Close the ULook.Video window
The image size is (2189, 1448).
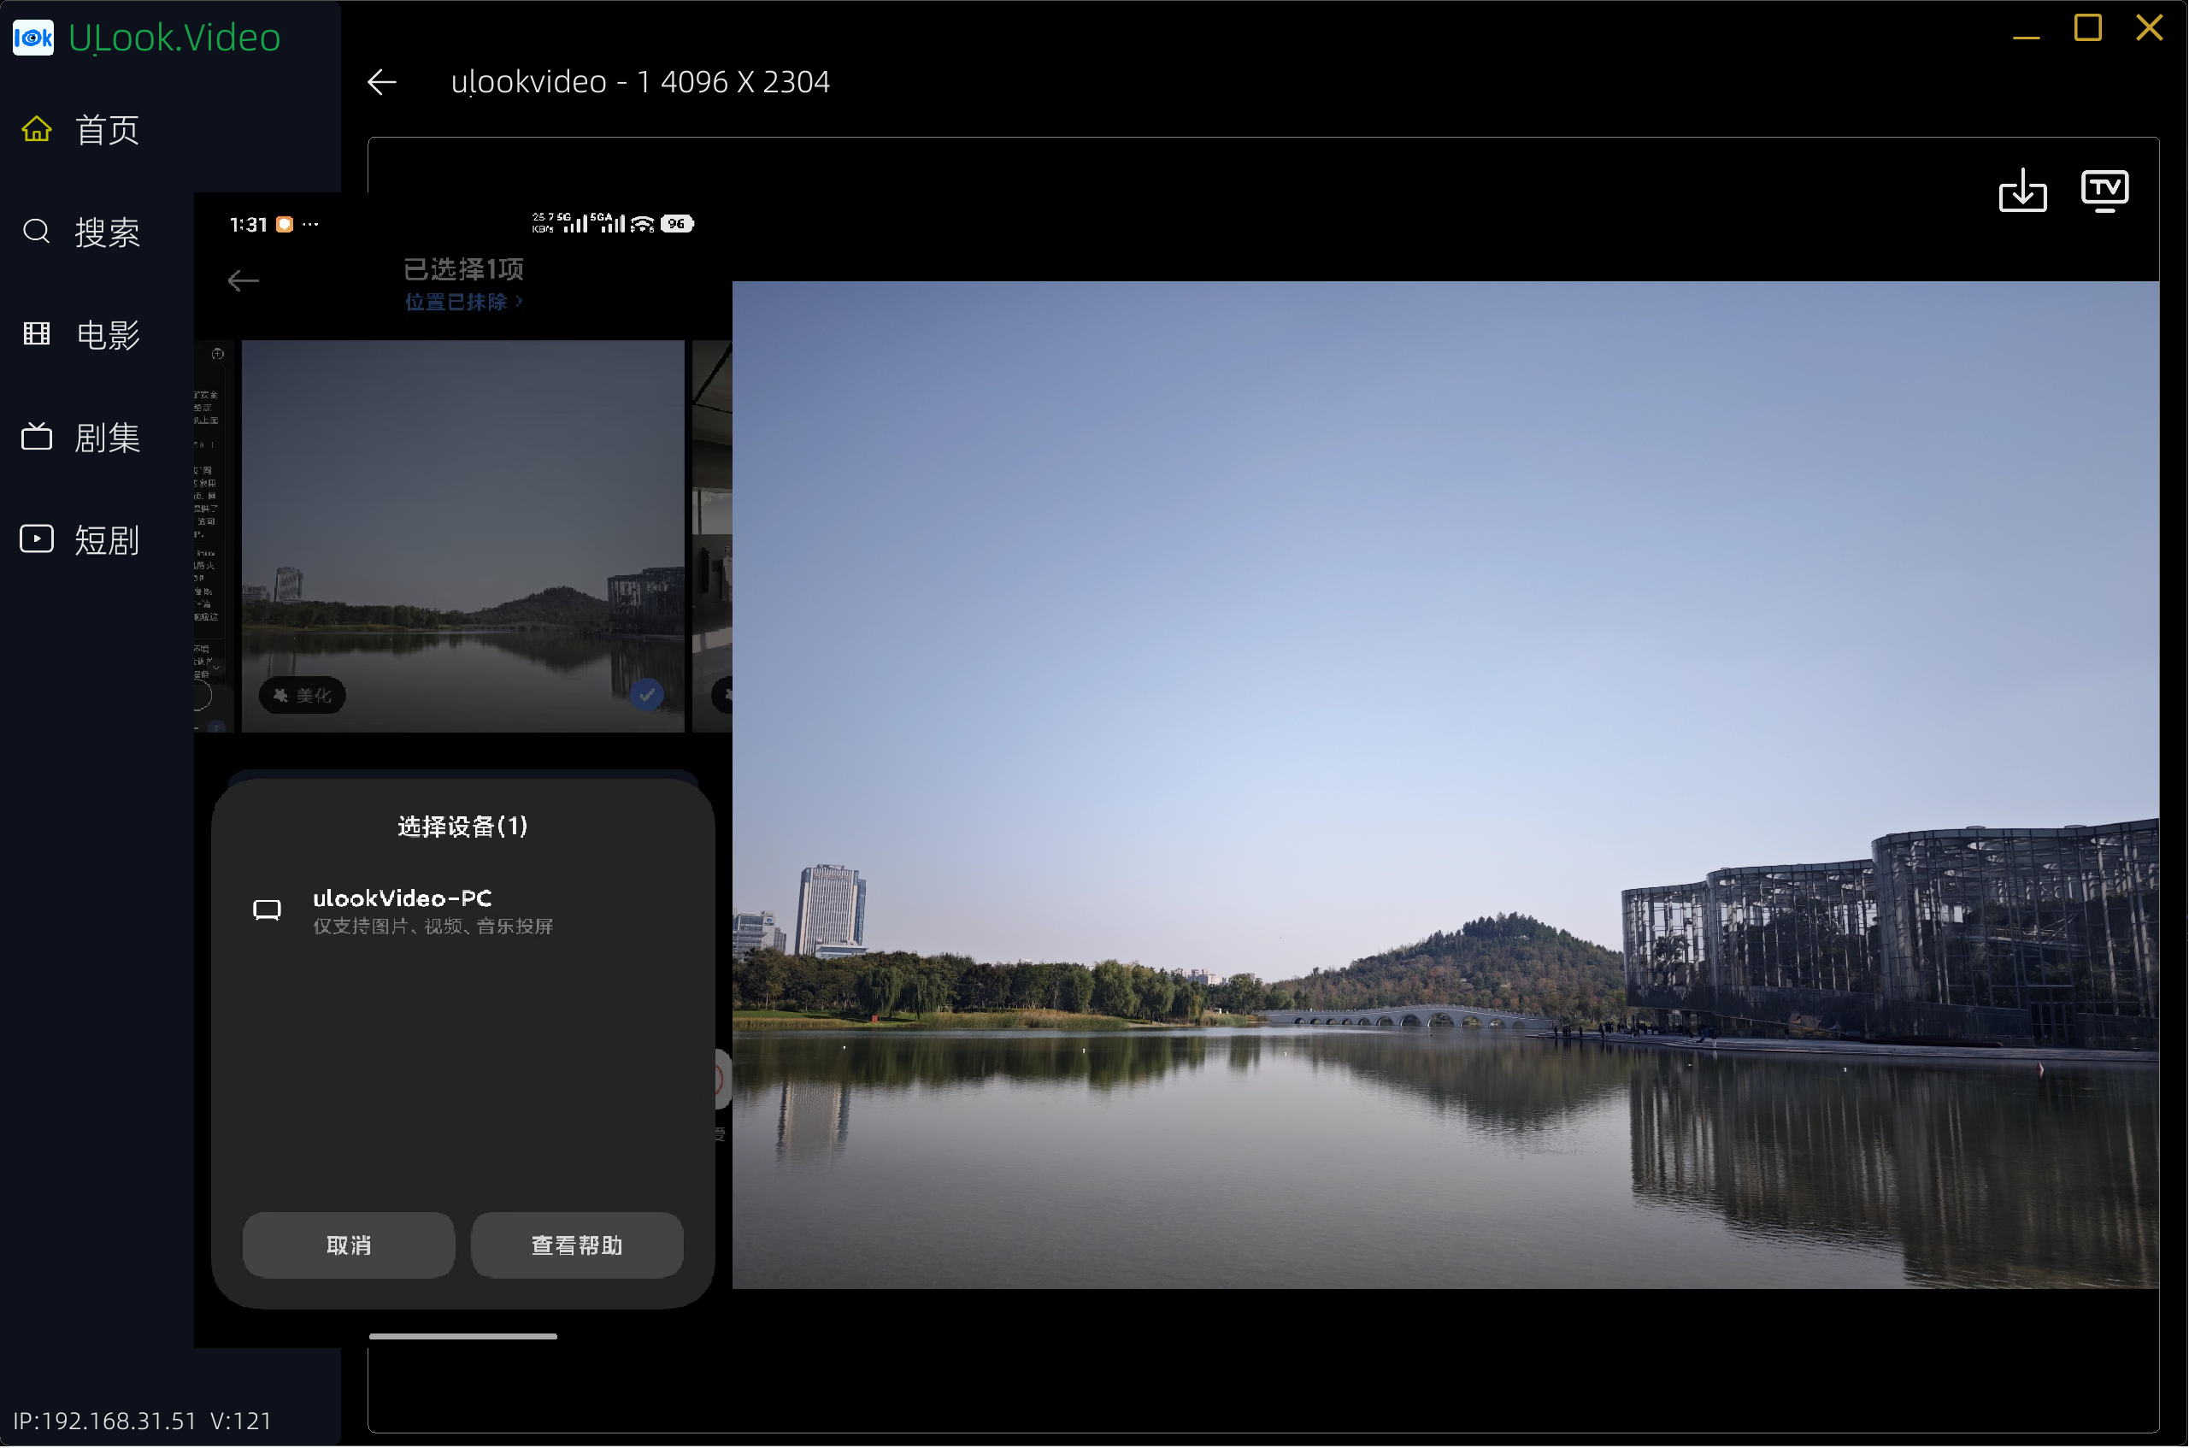click(2151, 28)
